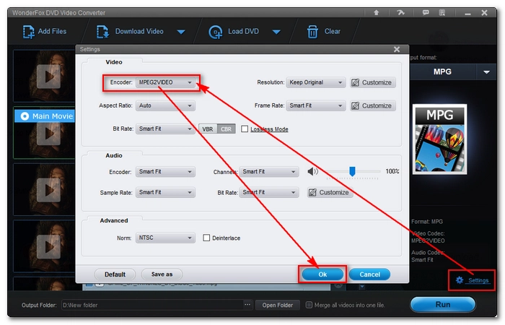Switch bit rate mode to VBR
The height and width of the screenshot is (325, 505).
tap(208, 129)
